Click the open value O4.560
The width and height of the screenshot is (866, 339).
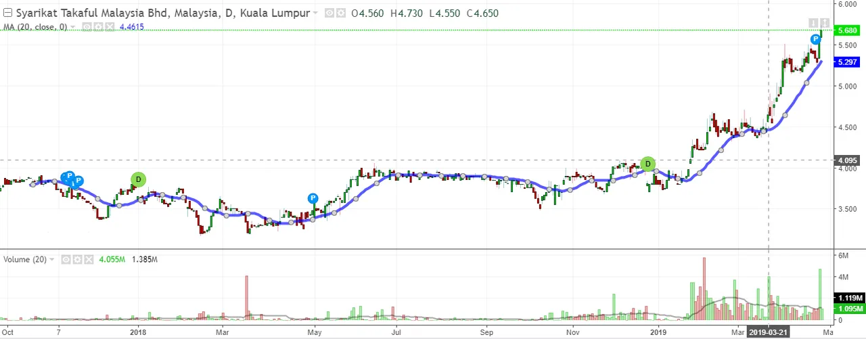[x=367, y=13]
